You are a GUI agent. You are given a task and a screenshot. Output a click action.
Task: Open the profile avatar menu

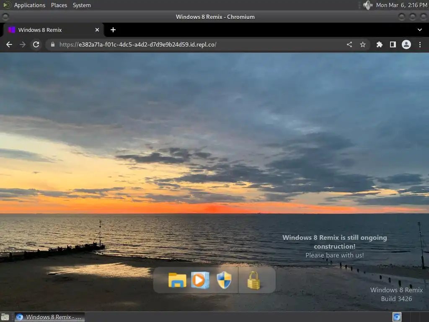pos(406,44)
